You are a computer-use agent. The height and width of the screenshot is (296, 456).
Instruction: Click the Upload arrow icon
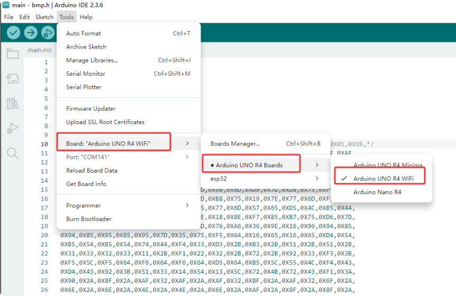tap(31, 33)
